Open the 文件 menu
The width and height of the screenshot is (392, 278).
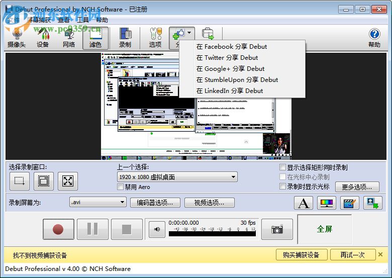click(14, 20)
